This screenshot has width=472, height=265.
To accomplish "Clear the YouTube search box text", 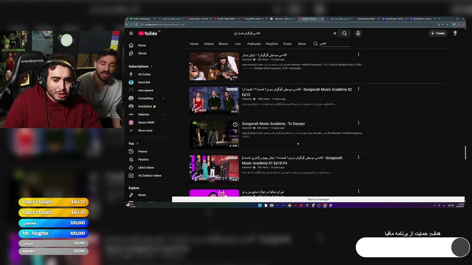I will pyautogui.click(x=335, y=33).
